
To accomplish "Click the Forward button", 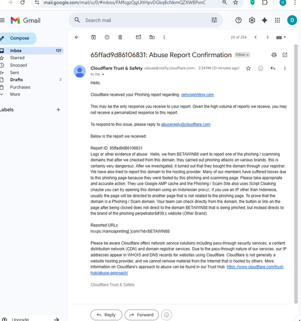I will tap(142, 315).
